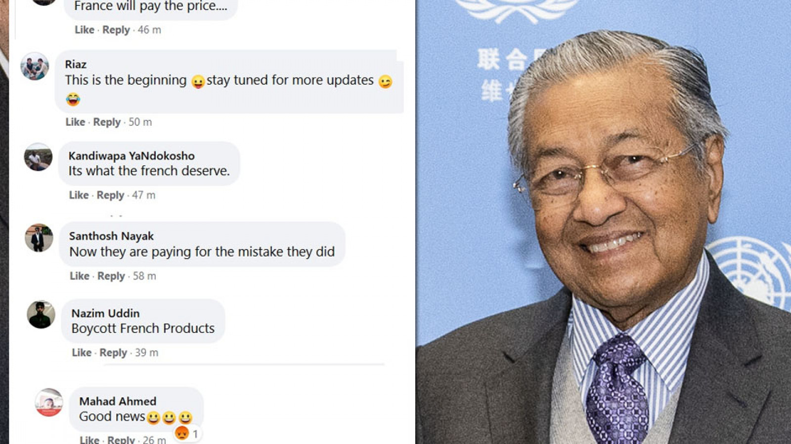Open Kandiwapa YaNdokosho's name link
Viewport: 791px width, 444px height.
pyautogui.click(x=132, y=156)
